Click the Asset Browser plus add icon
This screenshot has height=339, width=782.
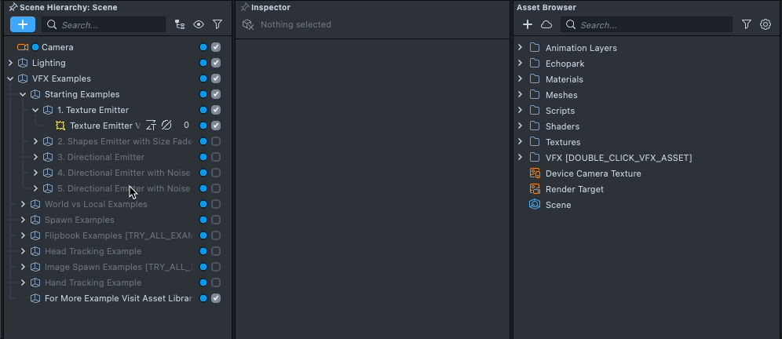coord(527,24)
